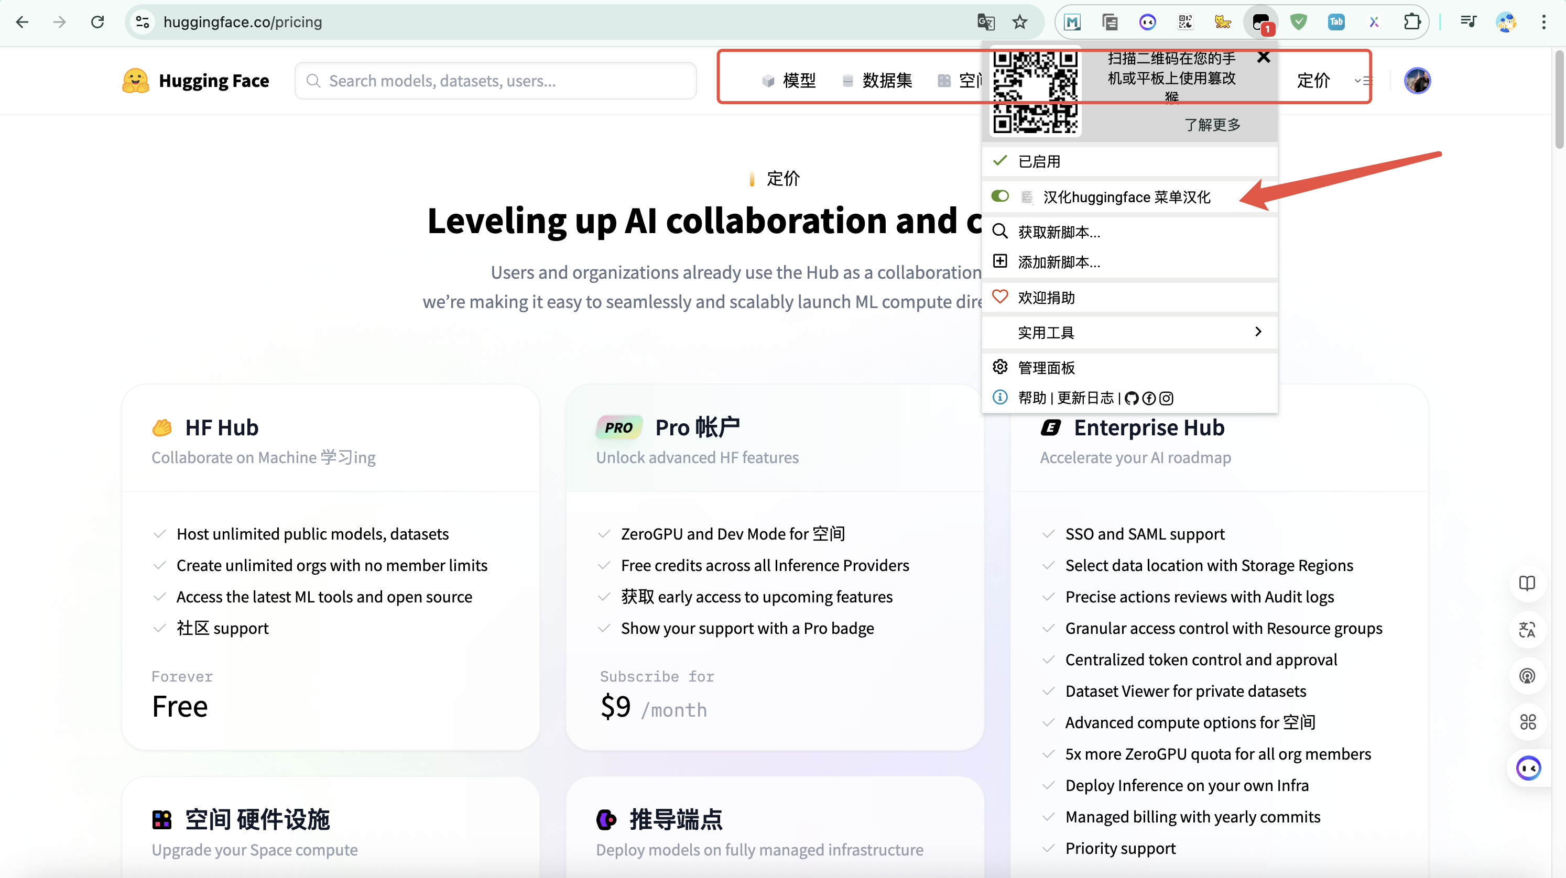Toggle the 已启用 enabled checkmark
1566x878 pixels.
coord(1000,161)
